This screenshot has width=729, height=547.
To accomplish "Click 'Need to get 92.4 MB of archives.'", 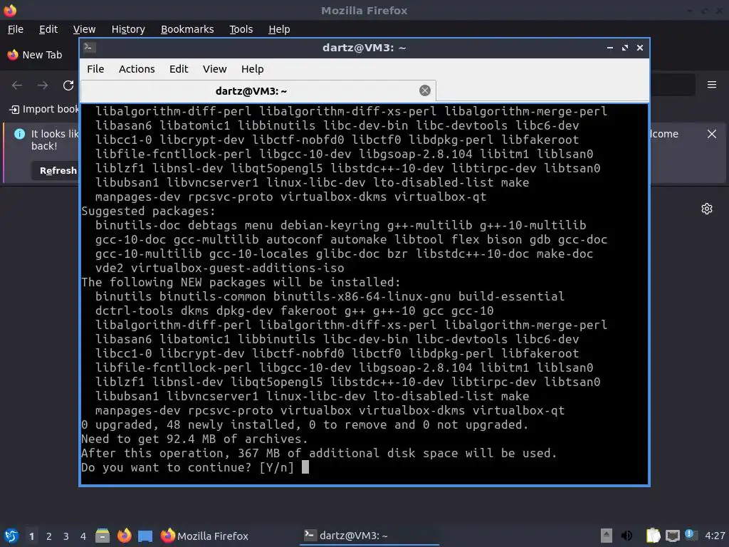I will 194,439.
